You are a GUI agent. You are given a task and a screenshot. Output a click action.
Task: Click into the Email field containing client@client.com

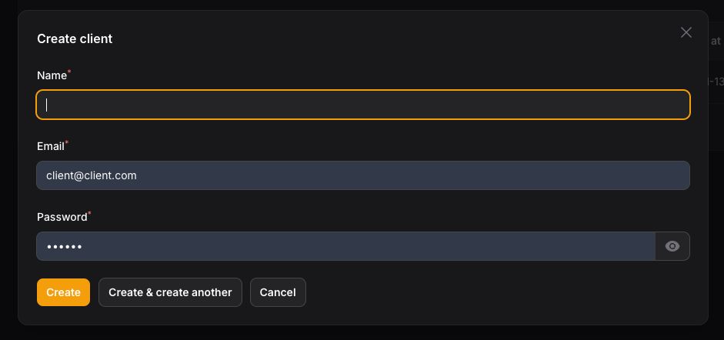click(363, 175)
